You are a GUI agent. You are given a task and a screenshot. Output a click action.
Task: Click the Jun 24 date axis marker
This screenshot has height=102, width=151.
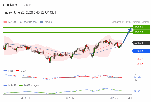[x=26, y=98]
